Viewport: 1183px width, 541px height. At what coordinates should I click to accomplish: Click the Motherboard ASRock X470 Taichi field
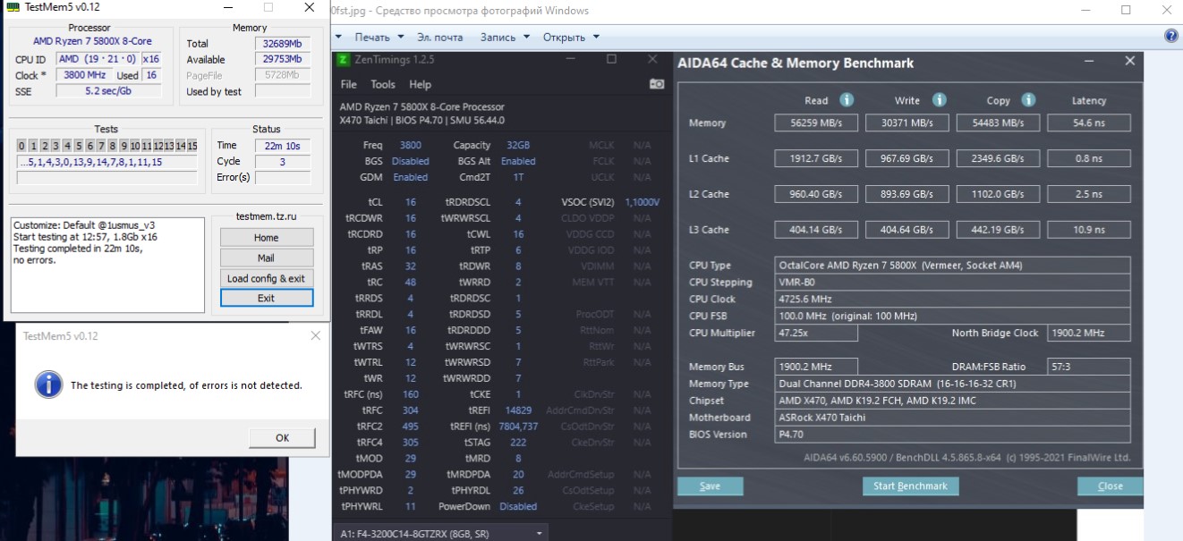click(x=953, y=418)
